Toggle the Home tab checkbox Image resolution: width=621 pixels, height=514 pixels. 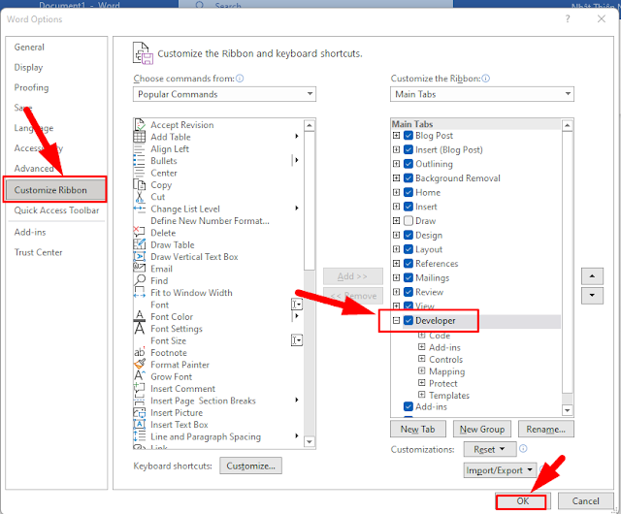coord(409,192)
